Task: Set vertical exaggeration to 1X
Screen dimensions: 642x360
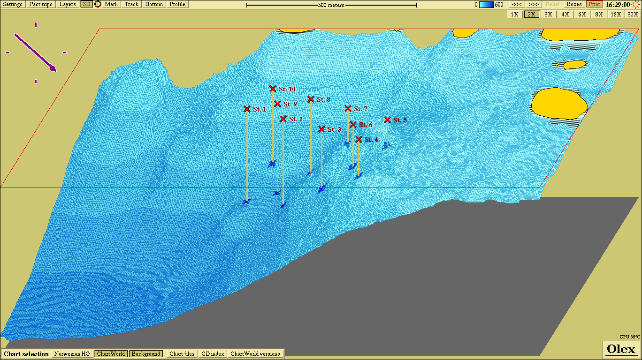Action: point(514,14)
